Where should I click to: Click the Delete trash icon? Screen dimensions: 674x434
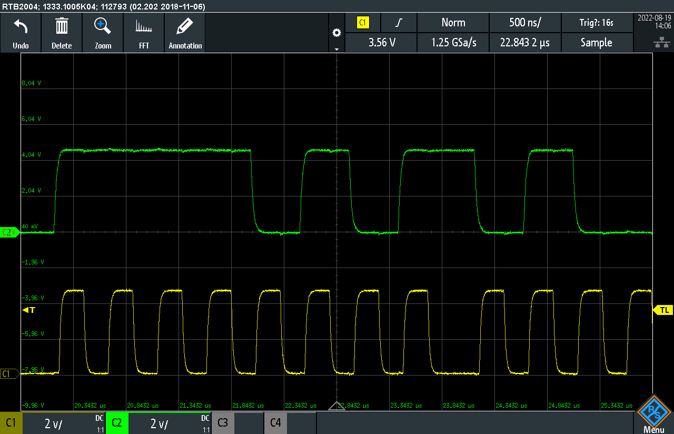[62, 26]
